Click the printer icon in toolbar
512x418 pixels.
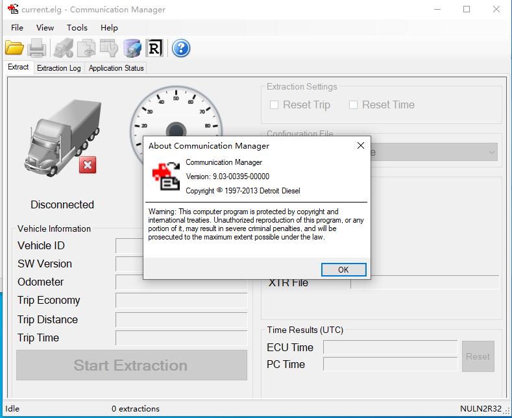(36, 48)
